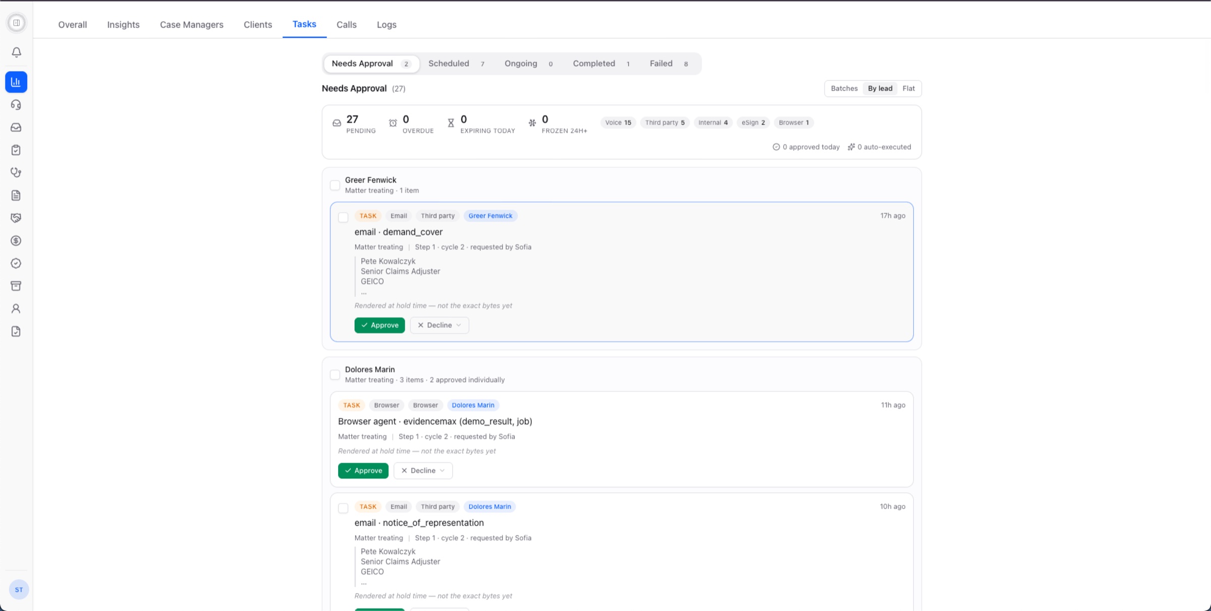The image size is (1211, 611).
Task: Open the stethoscope medical icon
Action: tap(16, 172)
